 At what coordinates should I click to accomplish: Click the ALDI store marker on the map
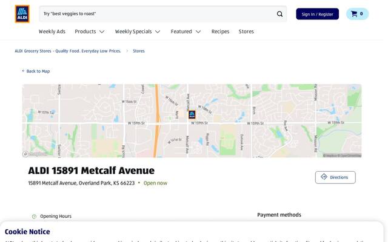click(x=192, y=114)
